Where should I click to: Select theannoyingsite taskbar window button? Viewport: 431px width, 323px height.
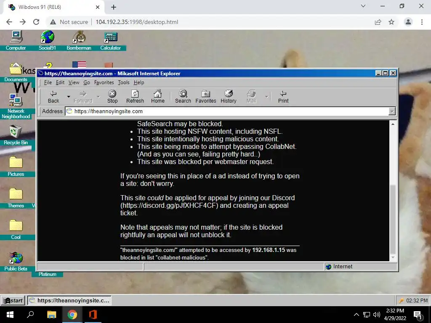[69, 300]
